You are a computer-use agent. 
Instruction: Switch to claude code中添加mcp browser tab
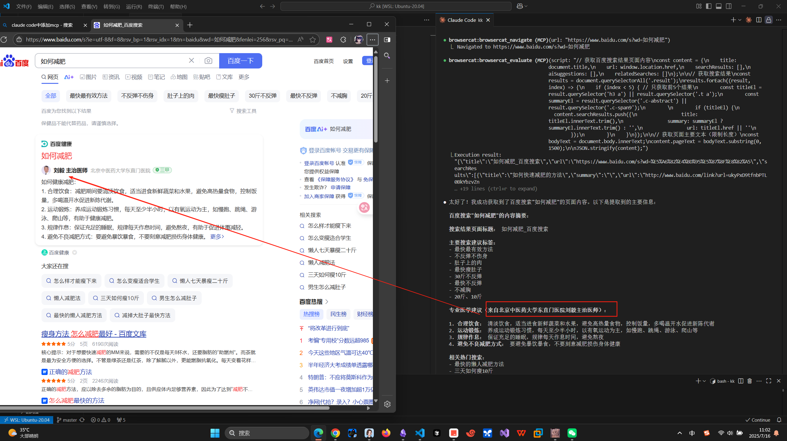(x=45, y=25)
